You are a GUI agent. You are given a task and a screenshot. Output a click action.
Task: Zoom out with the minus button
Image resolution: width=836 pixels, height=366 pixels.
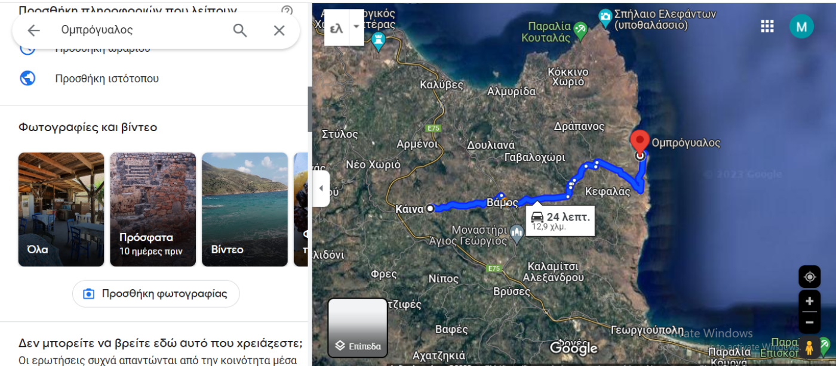pyautogui.click(x=810, y=322)
